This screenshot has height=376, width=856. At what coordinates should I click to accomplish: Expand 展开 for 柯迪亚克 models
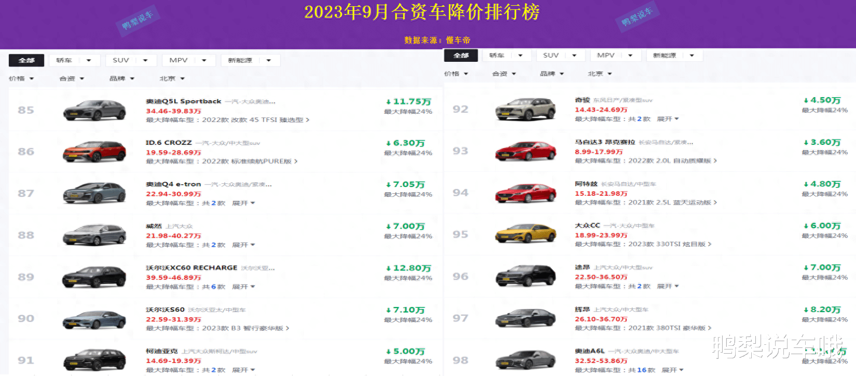243,370
